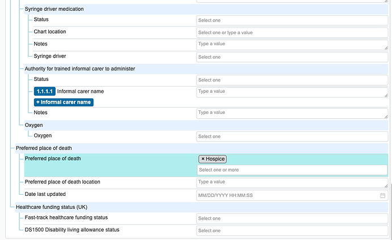Focus the Syringe driver medication Notes field
This screenshot has width=392, height=240.
click(292, 45)
